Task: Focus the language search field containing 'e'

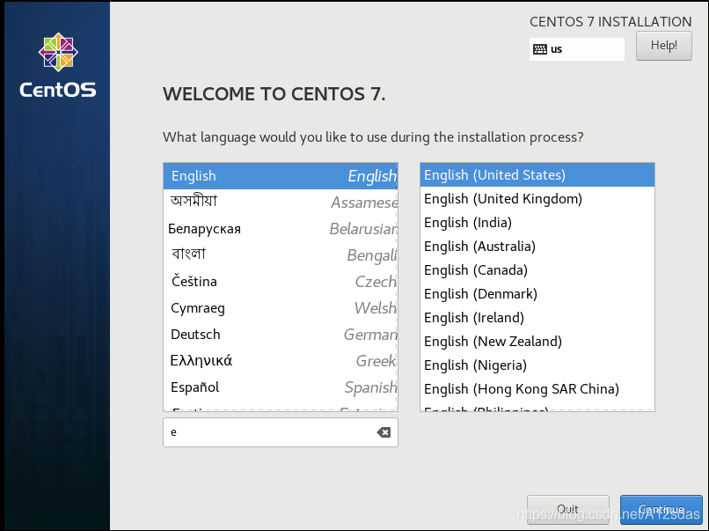Action: pyautogui.click(x=281, y=432)
